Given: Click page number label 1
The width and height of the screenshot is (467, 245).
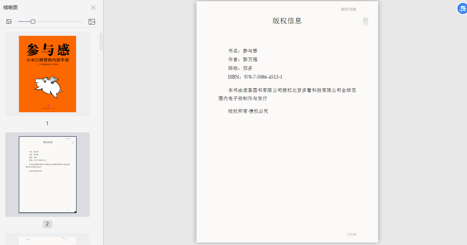Looking at the screenshot, I should (47, 123).
